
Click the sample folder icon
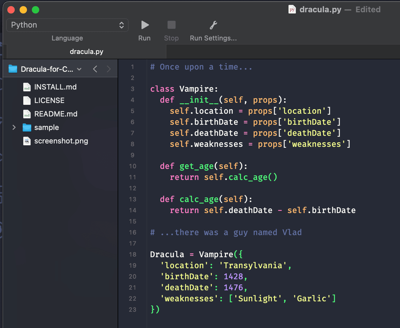tap(27, 128)
